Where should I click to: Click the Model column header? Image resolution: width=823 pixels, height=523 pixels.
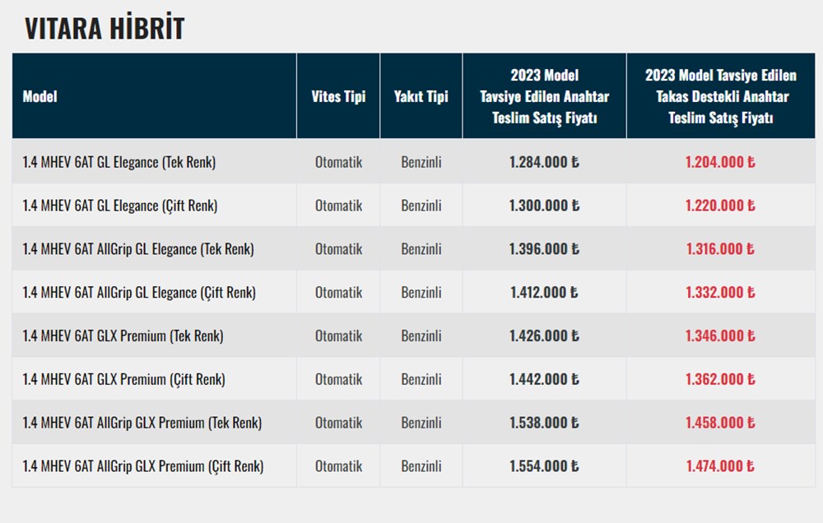pyautogui.click(x=40, y=96)
